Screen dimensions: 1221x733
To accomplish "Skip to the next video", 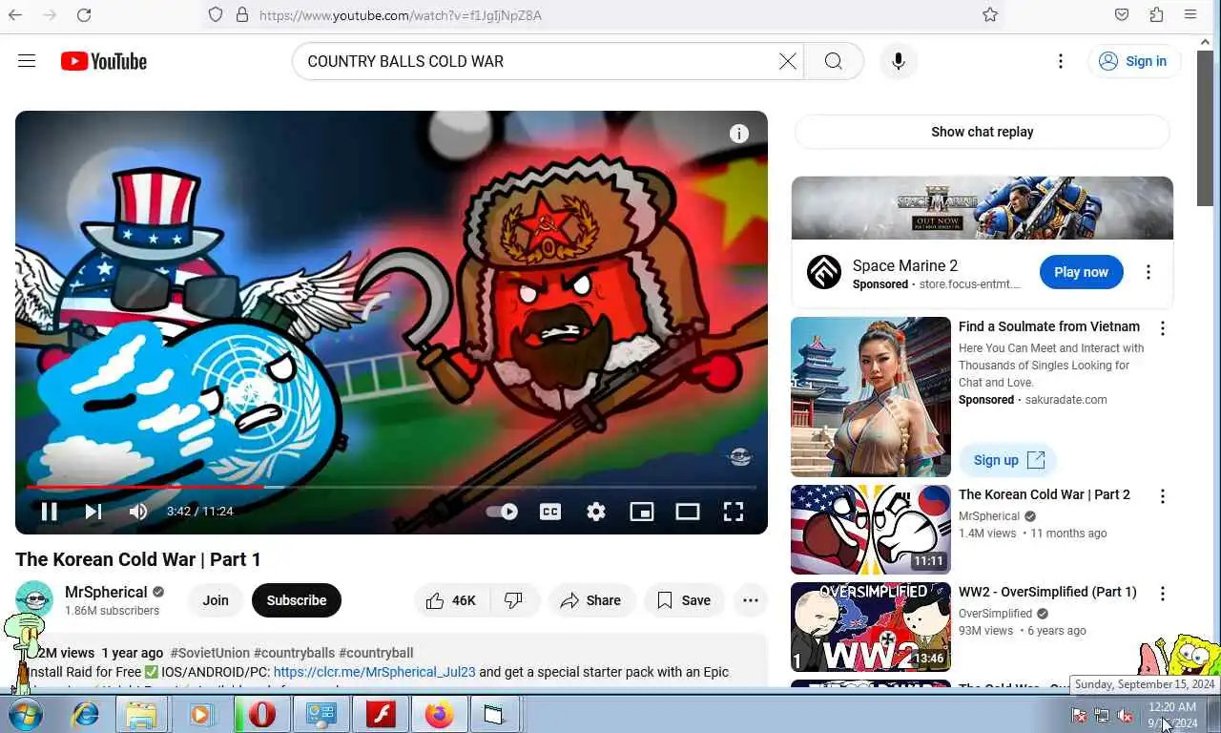I will point(93,512).
